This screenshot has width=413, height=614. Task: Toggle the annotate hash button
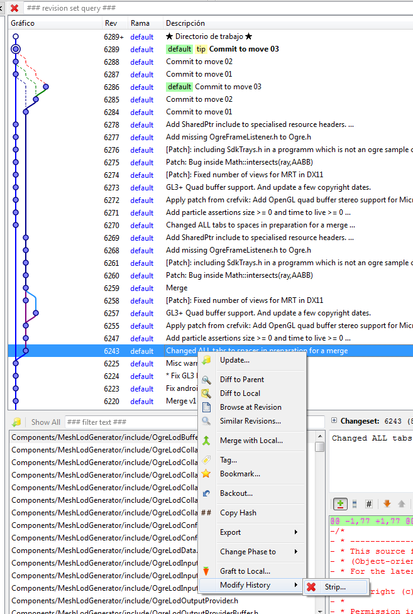[x=369, y=504]
